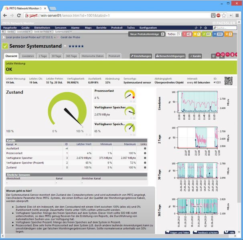
Task: Open the Protokoll tab of the sensor
Action: [x=114, y=56]
